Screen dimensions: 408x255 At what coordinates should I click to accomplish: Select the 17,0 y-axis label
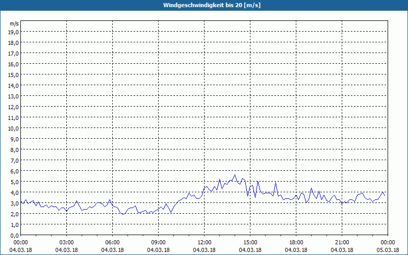point(14,54)
